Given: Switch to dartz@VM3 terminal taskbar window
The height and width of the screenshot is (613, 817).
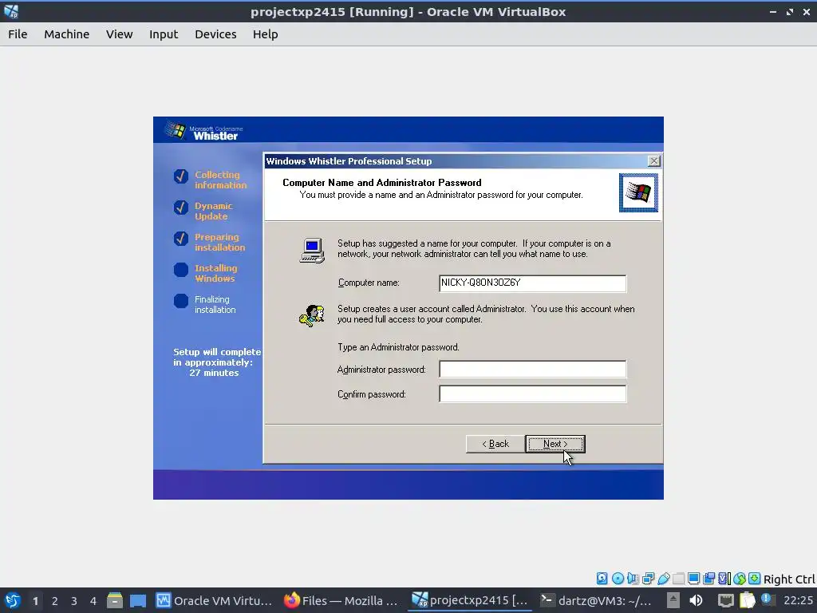Looking at the screenshot, I should click(x=595, y=600).
